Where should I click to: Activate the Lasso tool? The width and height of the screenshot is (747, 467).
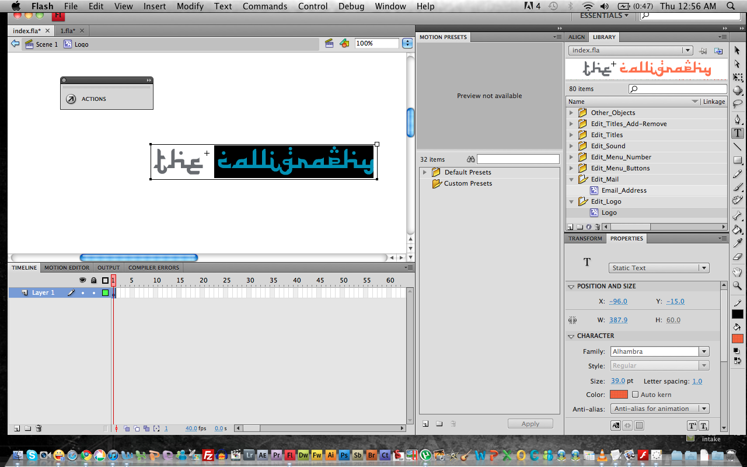pyautogui.click(x=738, y=103)
